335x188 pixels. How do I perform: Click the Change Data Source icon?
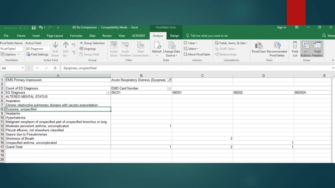(x=171, y=46)
